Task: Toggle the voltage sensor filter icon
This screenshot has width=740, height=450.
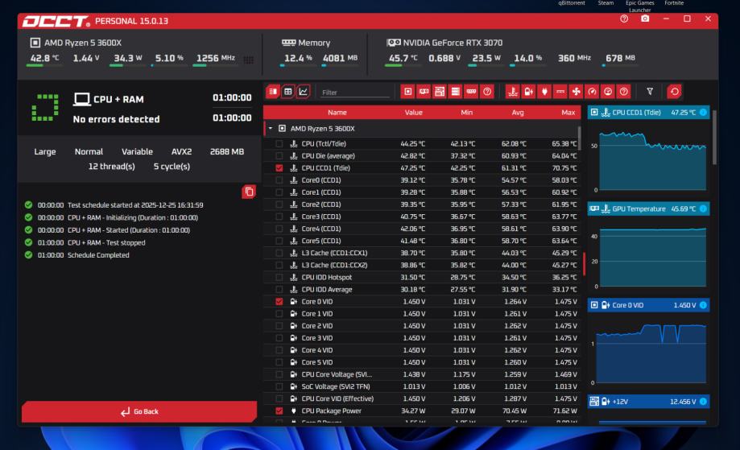Action: point(528,92)
